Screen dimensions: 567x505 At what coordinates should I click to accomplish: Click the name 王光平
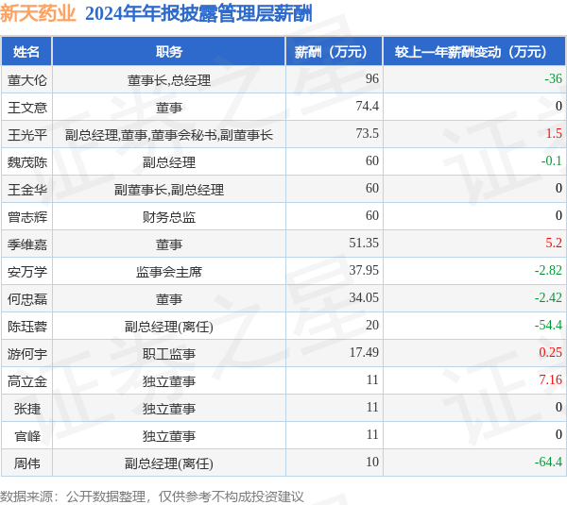[x=27, y=135]
